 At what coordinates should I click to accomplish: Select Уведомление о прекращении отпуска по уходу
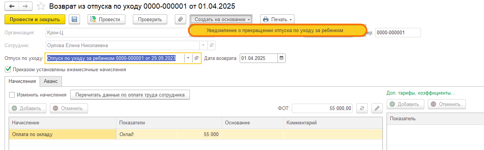click(x=277, y=31)
